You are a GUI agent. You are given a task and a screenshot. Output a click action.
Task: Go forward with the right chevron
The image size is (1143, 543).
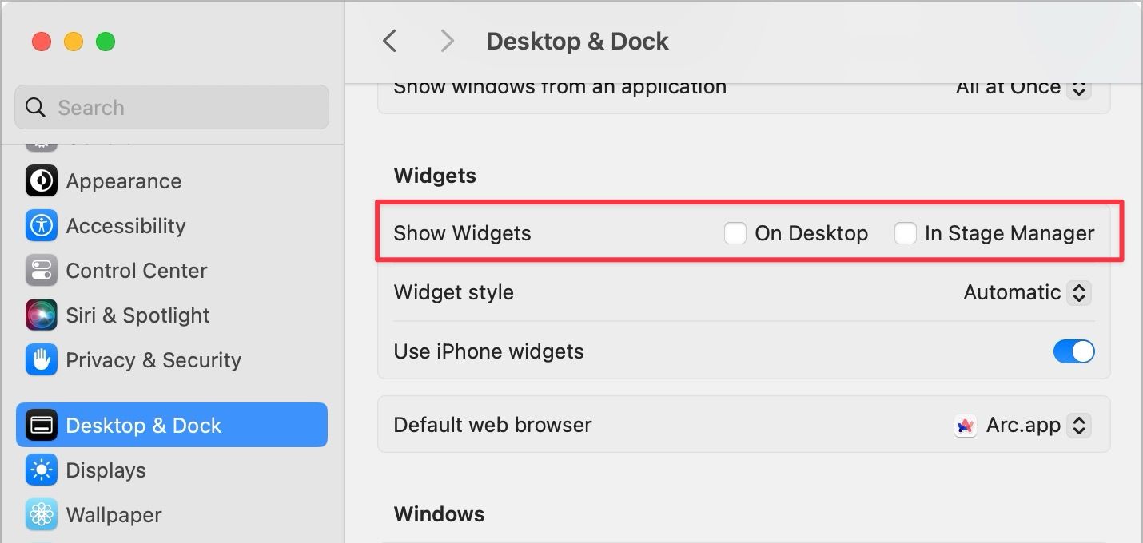coord(447,42)
